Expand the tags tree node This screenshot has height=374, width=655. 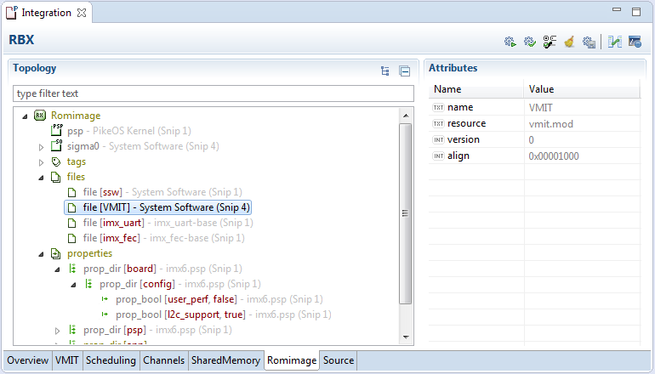pos(42,161)
